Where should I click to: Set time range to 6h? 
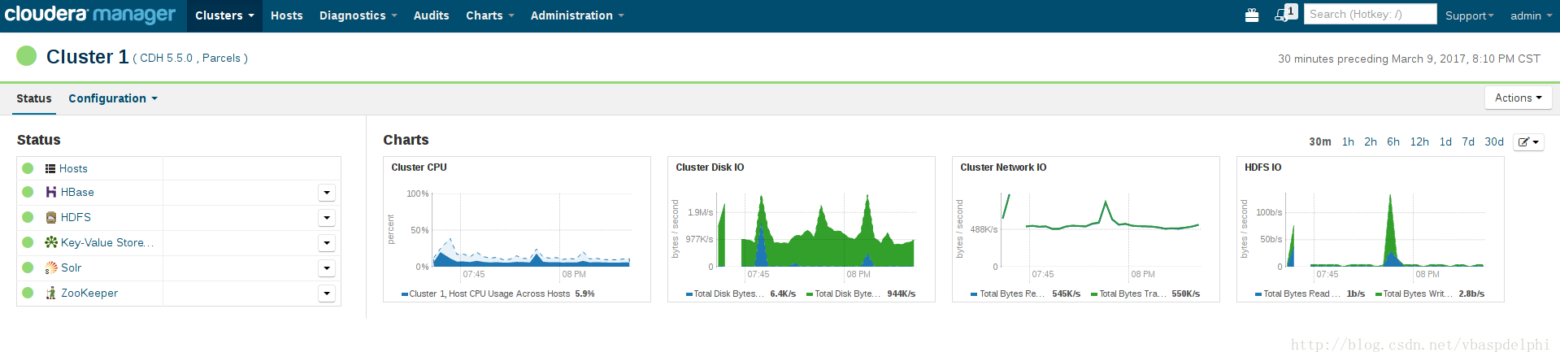point(1393,141)
